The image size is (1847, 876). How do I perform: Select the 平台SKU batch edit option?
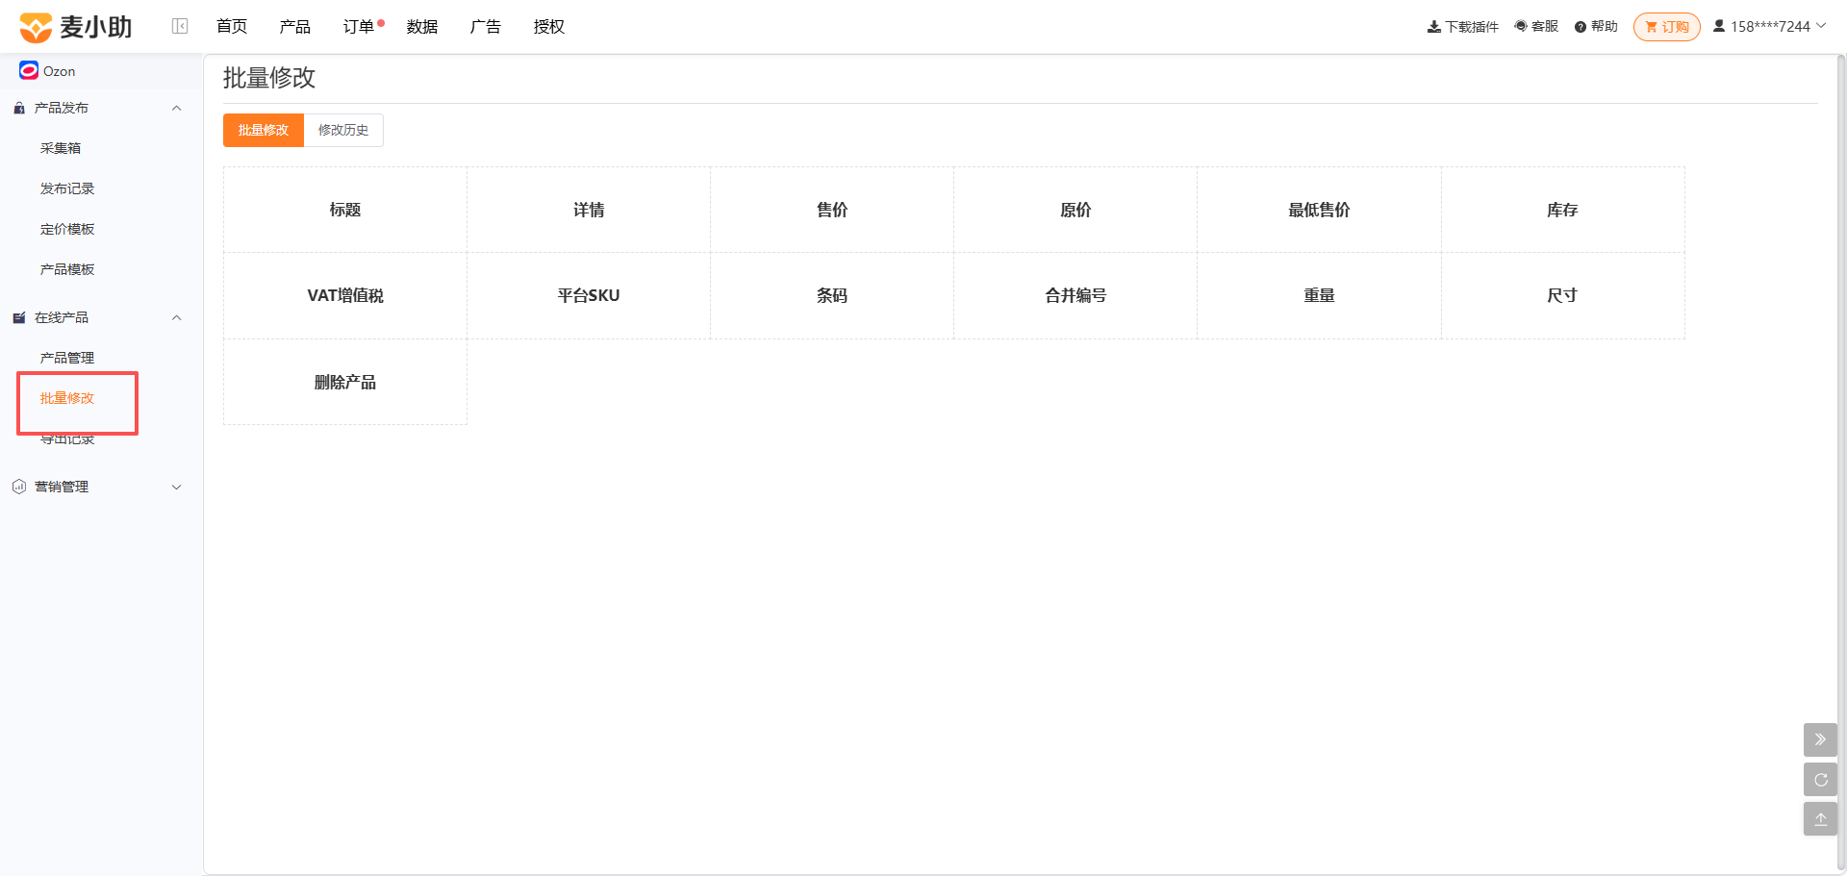point(589,295)
